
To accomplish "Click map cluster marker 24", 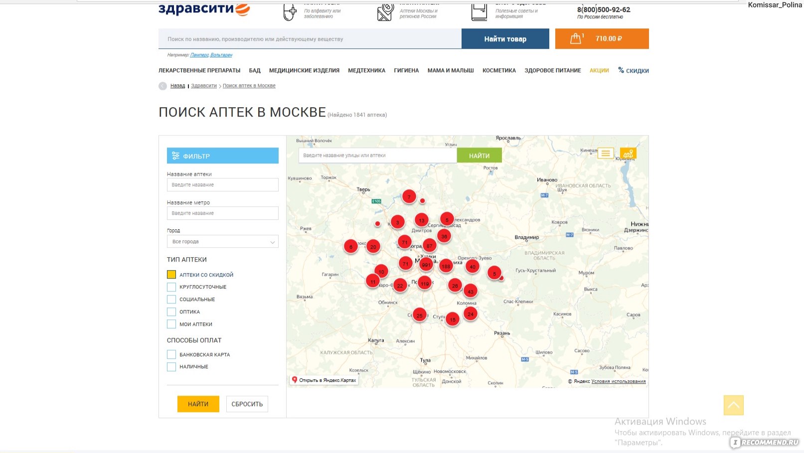I will click(470, 314).
